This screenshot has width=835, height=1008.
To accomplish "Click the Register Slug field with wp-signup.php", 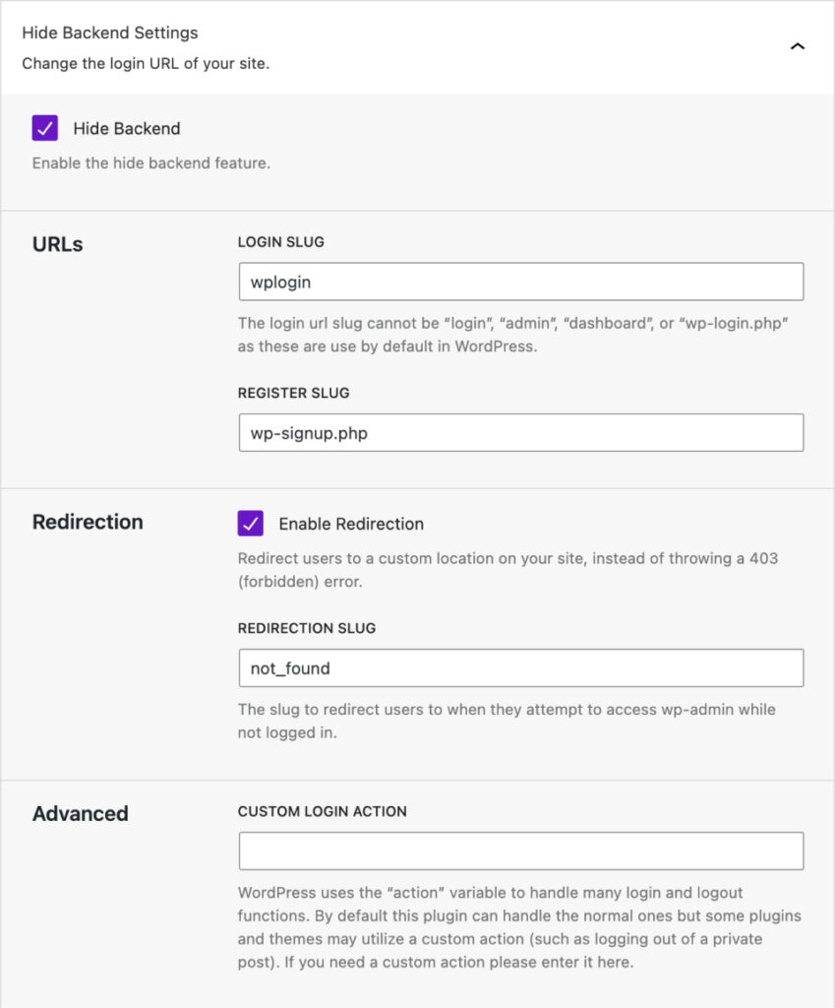I will point(520,433).
